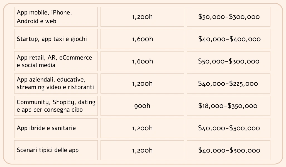Click the $40,000-$225,000 price cell
Screen dimensions: 286x167
pos(229,83)
